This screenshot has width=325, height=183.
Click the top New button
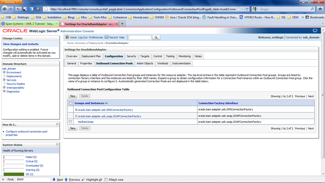[x=73, y=96]
